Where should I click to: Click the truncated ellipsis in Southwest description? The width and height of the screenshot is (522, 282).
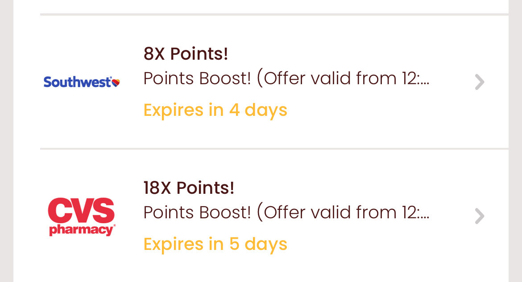pos(425,83)
